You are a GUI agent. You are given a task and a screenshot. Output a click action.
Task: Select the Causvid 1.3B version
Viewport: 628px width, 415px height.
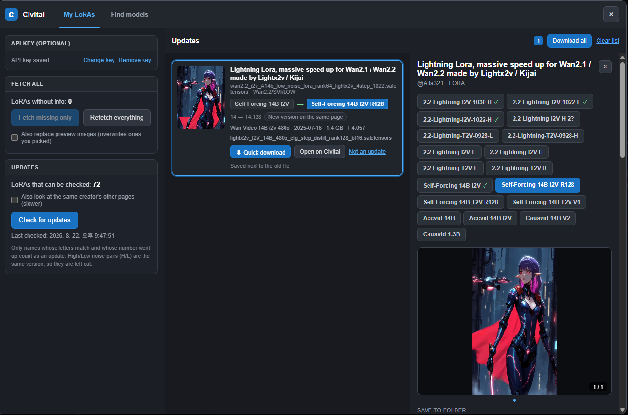coord(441,234)
